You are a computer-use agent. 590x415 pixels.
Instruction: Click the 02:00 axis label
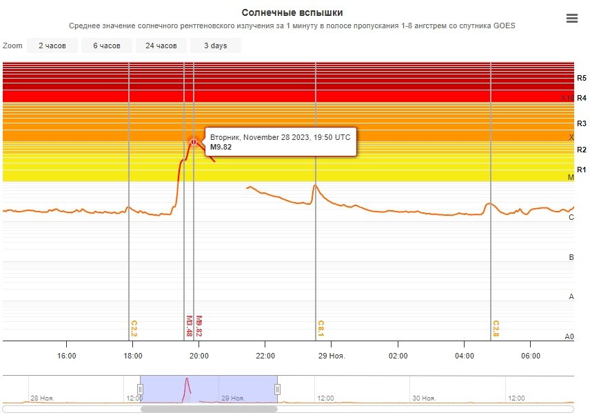(x=398, y=356)
